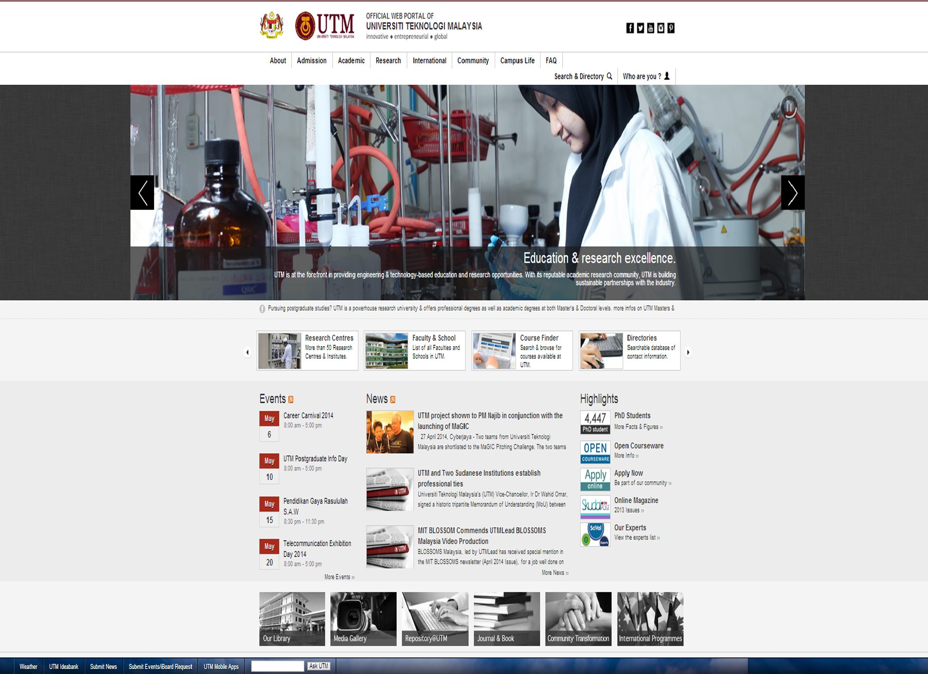Click the PM Najib news photo

[390, 432]
